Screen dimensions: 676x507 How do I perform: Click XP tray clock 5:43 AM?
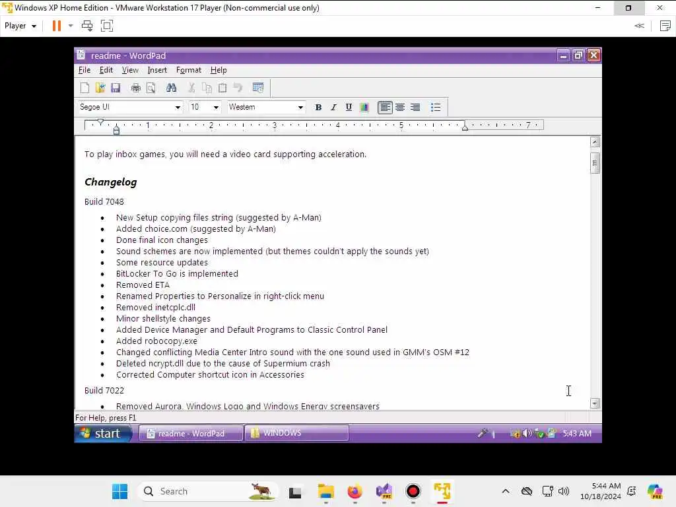click(577, 434)
